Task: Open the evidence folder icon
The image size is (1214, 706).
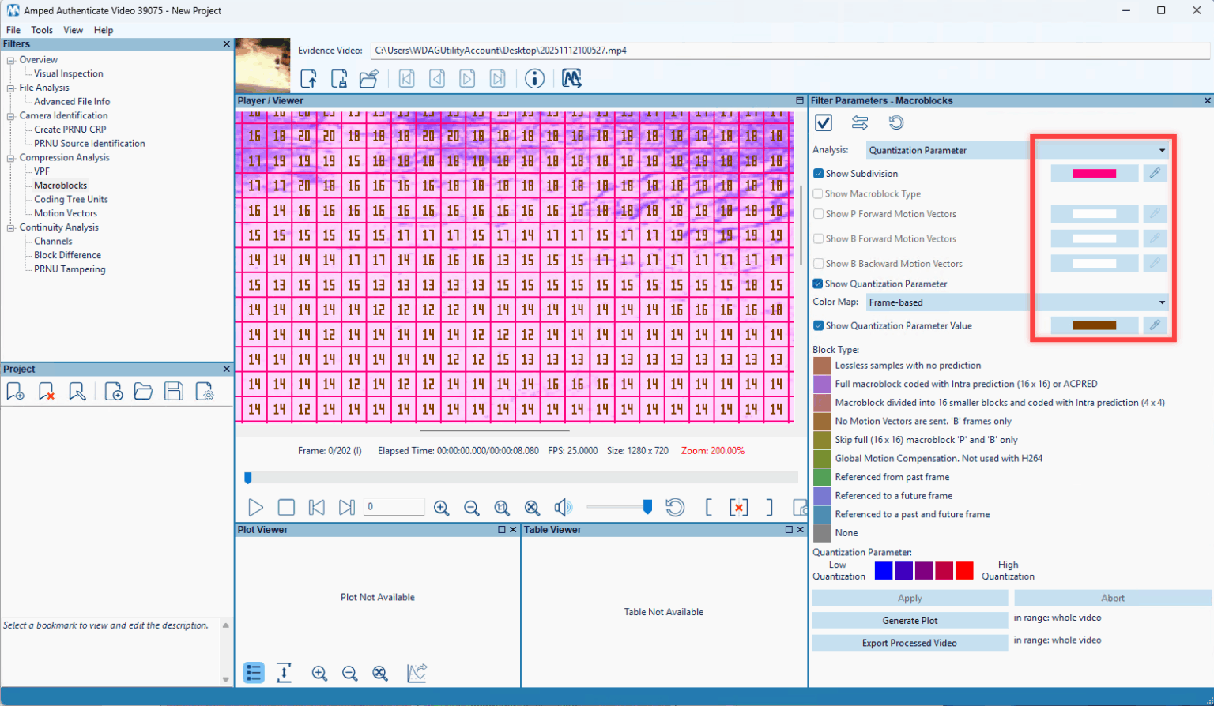Action: pos(369,78)
